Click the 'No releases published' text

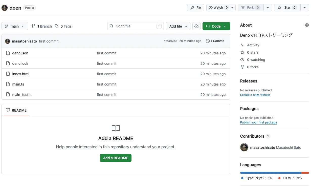(x=256, y=90)
